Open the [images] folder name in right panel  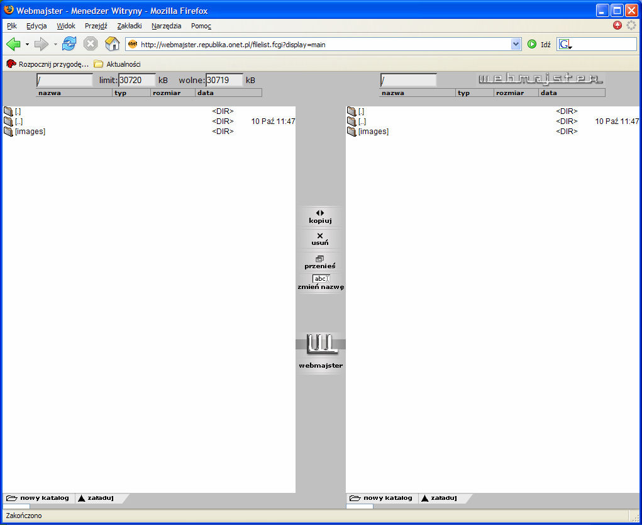tap(374, 132)
